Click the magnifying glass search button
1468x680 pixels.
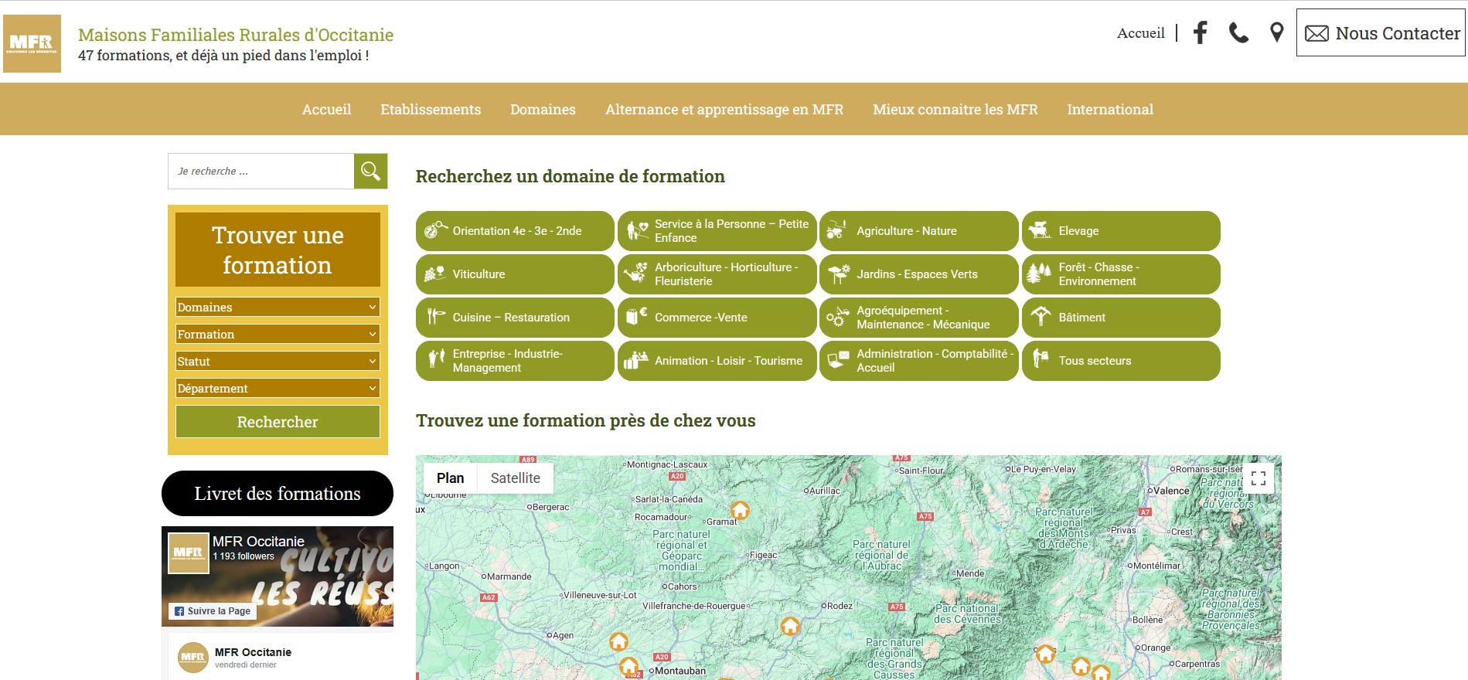click(370, 171)
